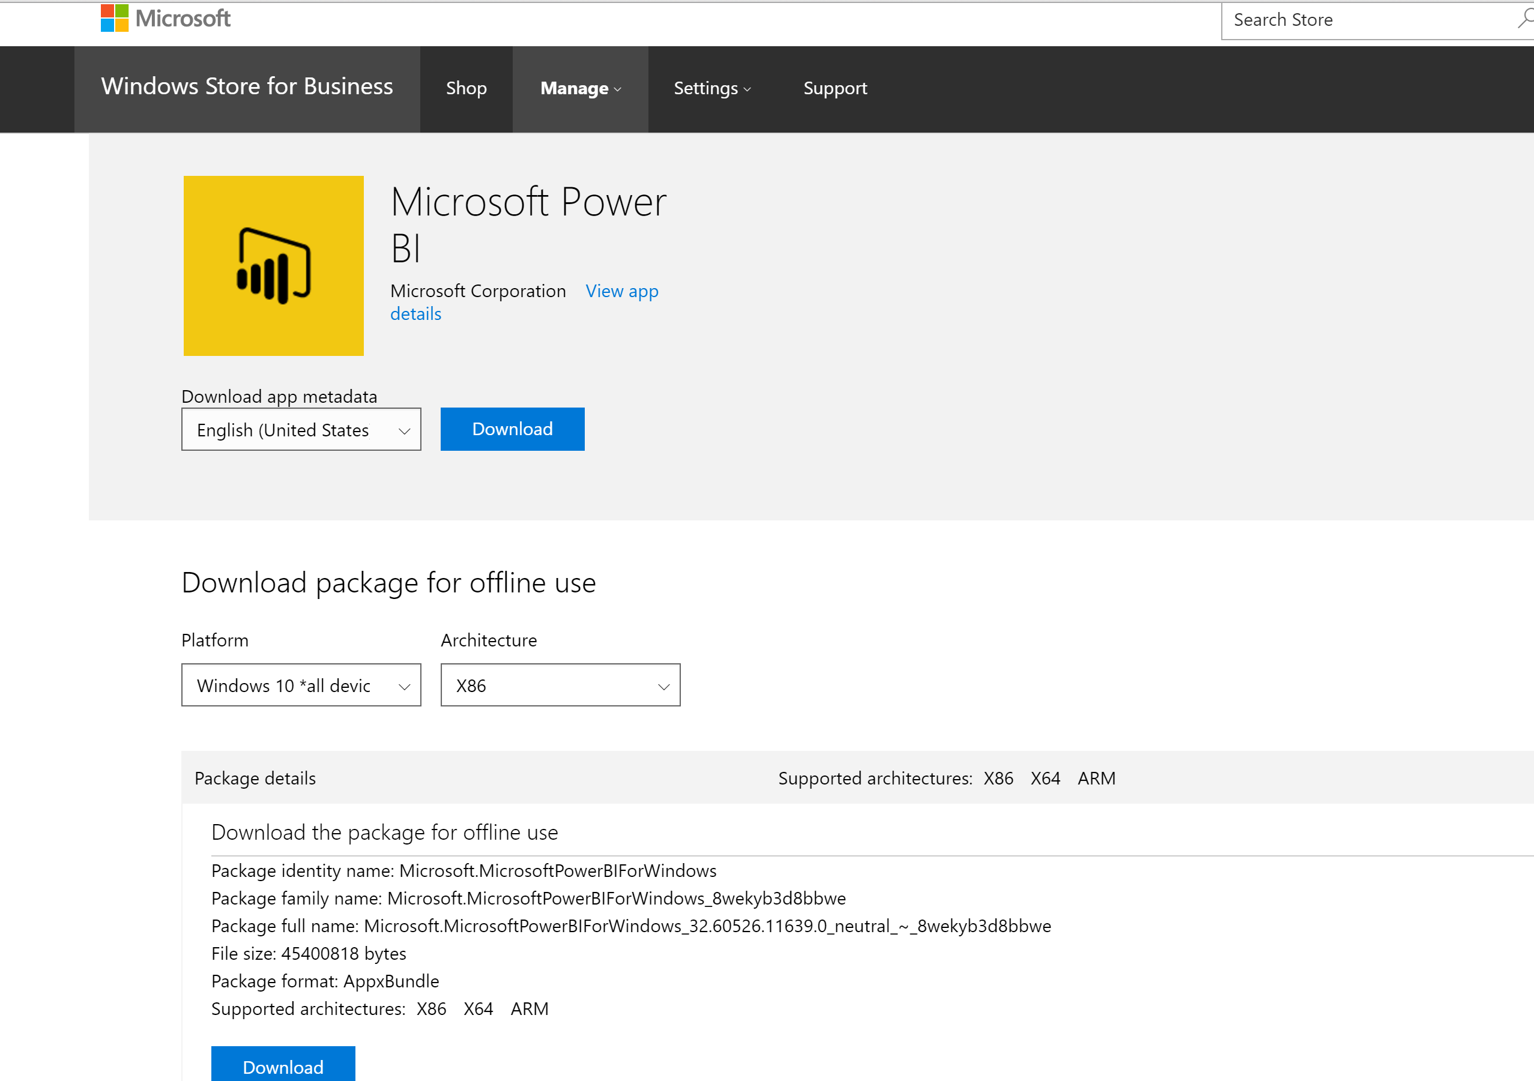Expand the Manage menu
Screen dimensions: 1534x1081
click(x=581, y=88)
